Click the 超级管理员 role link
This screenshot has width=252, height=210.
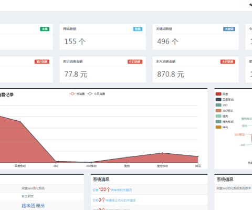pyautogui.click(x=33, y=206)
